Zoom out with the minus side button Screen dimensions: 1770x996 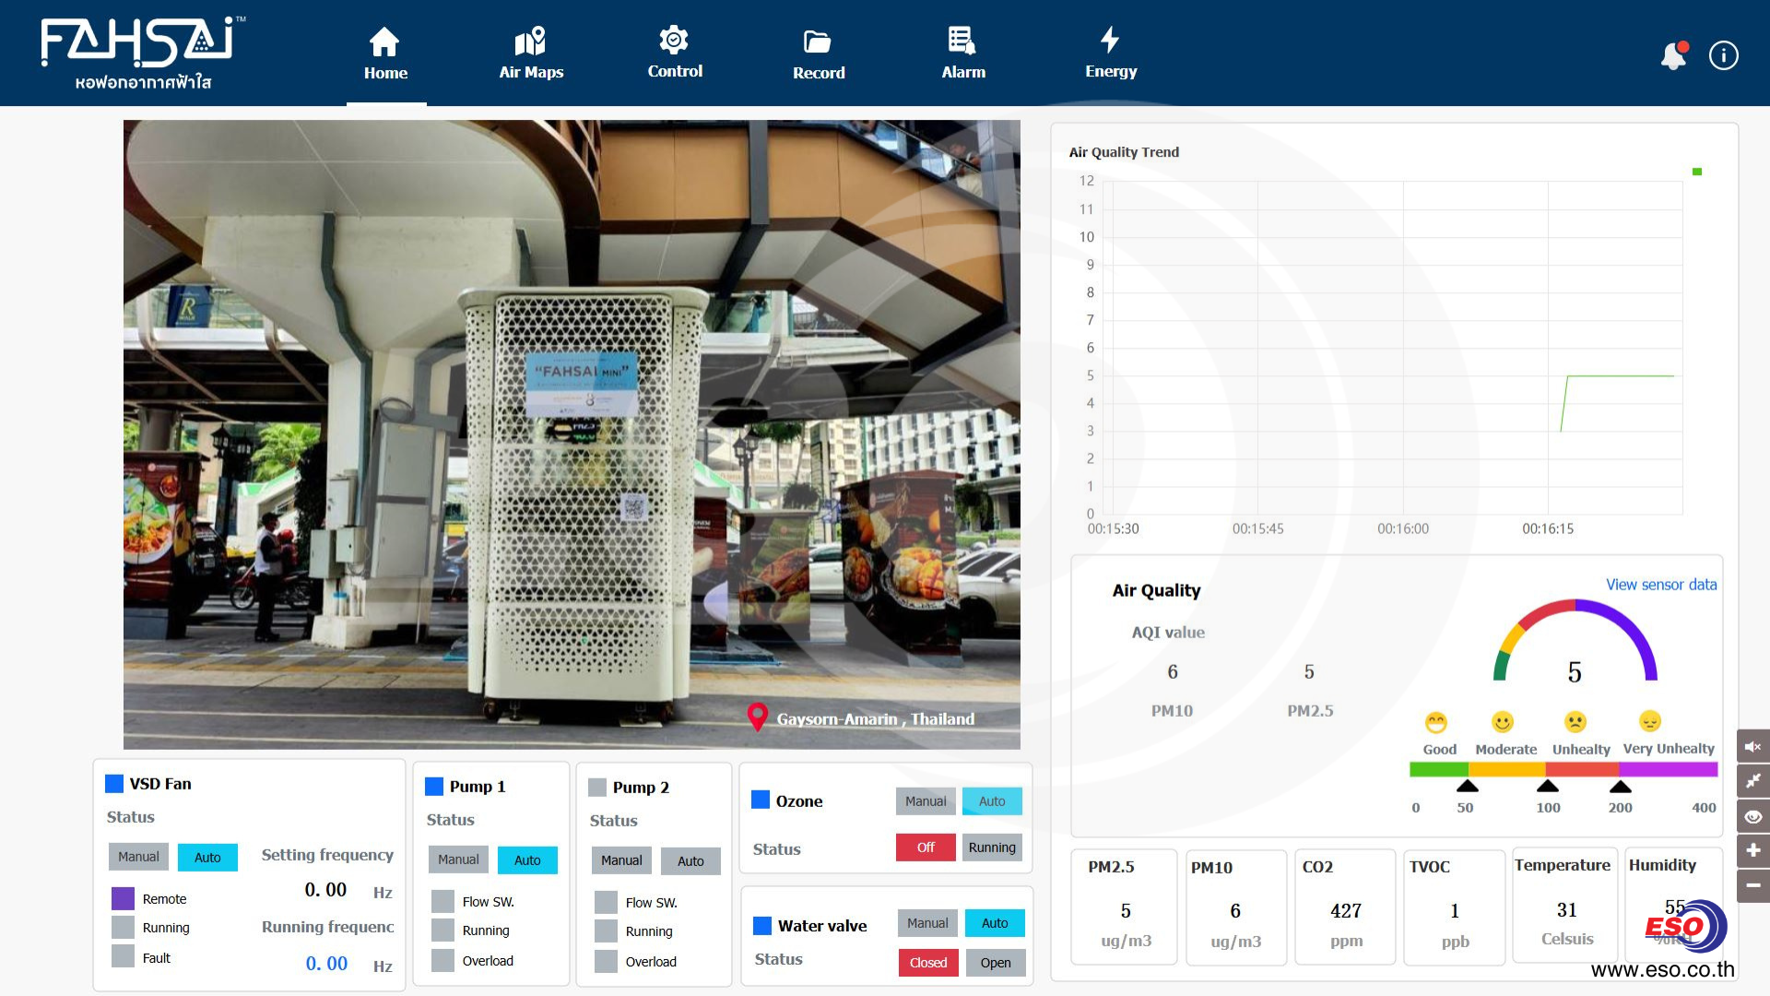click(1752, 885)
